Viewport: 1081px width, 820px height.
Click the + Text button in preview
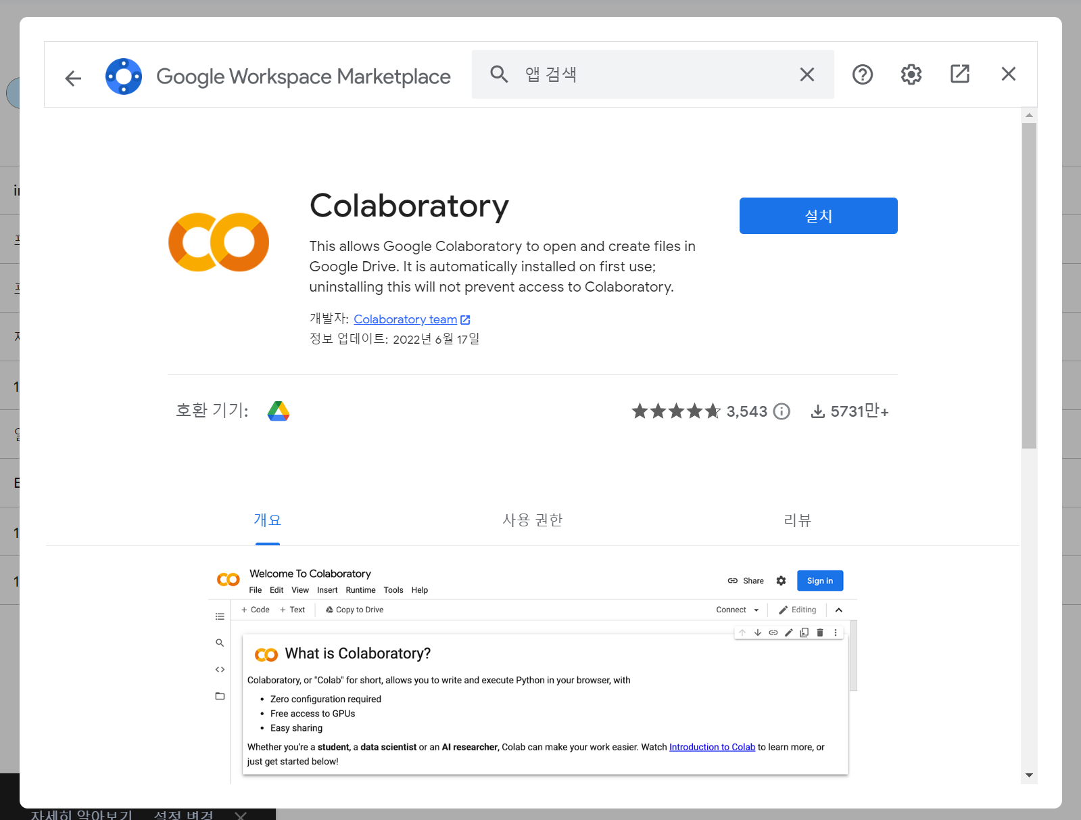[293, 610]
